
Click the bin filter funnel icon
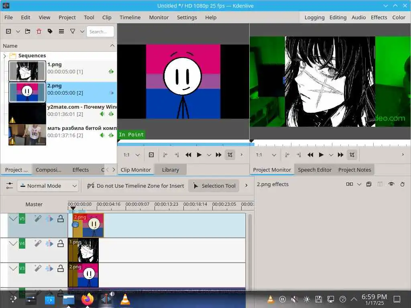[73, 31]
